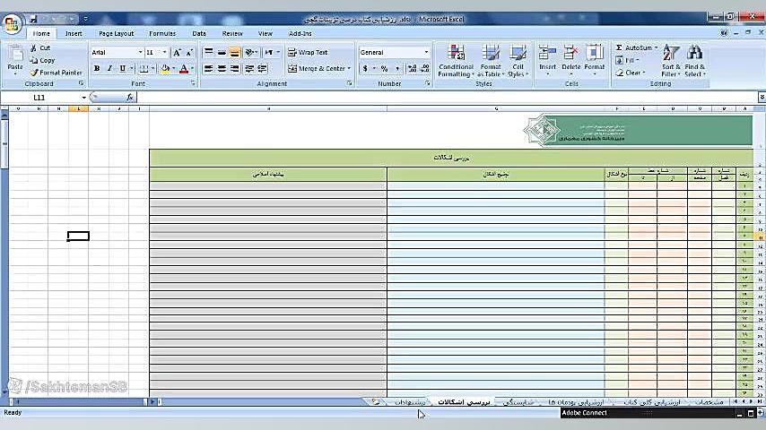Toggle Italic formatting
This screenshot has height=430, width=766.
point(109,68)
